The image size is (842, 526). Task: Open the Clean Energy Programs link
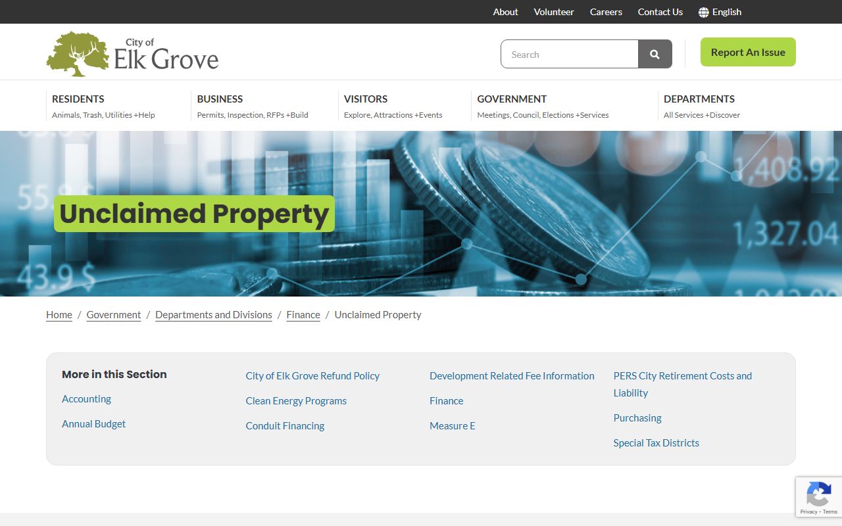pyautogui.click(x=296, y=401)
